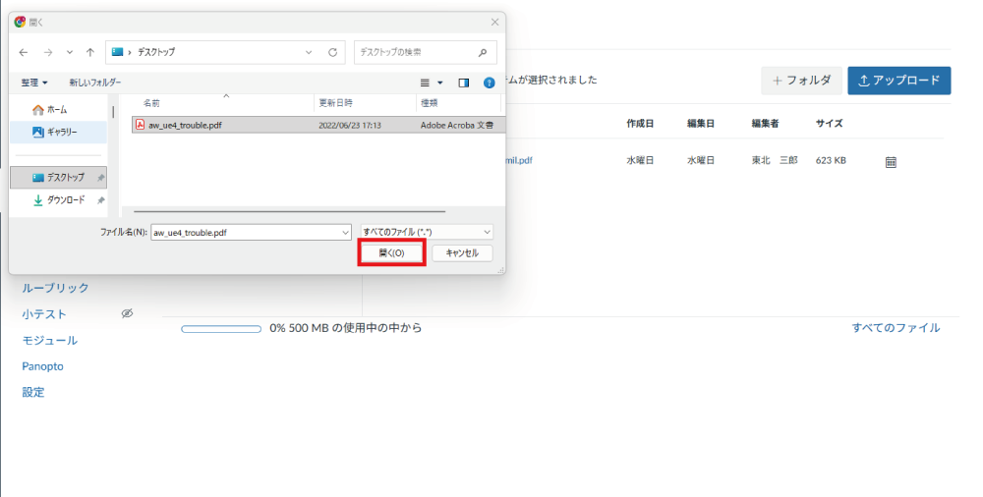Open the ルーブリック course menu link
983x497 pixels.
pyautogui.click(x=55, y=288)
